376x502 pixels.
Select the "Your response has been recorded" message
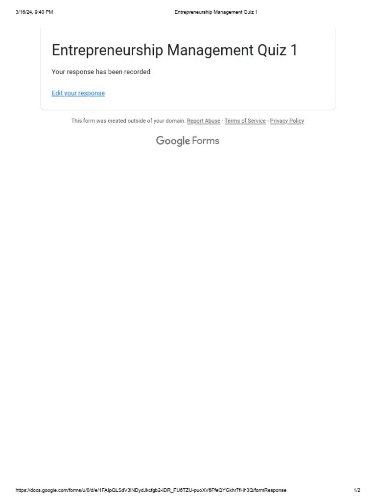[101, 72]
